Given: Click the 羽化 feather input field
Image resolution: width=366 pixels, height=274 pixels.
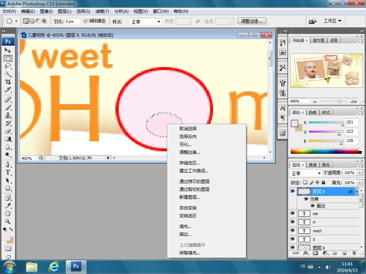Looking at the screenshot, I should click(x=73, y=21).
